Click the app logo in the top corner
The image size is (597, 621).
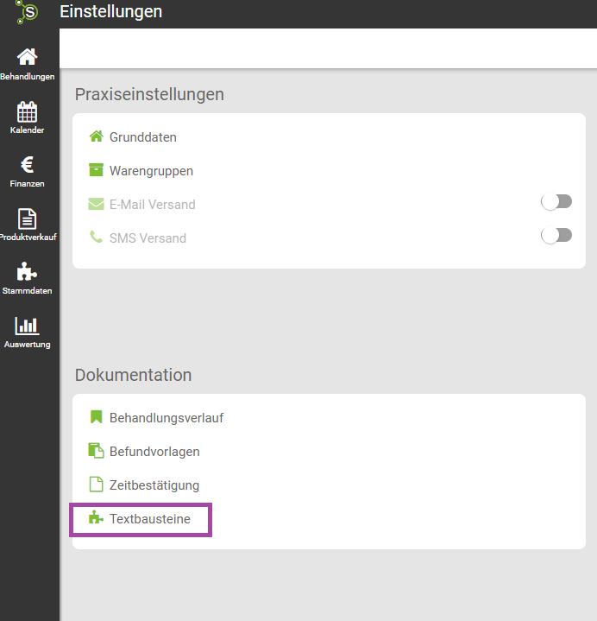click(x=27, y=12)
